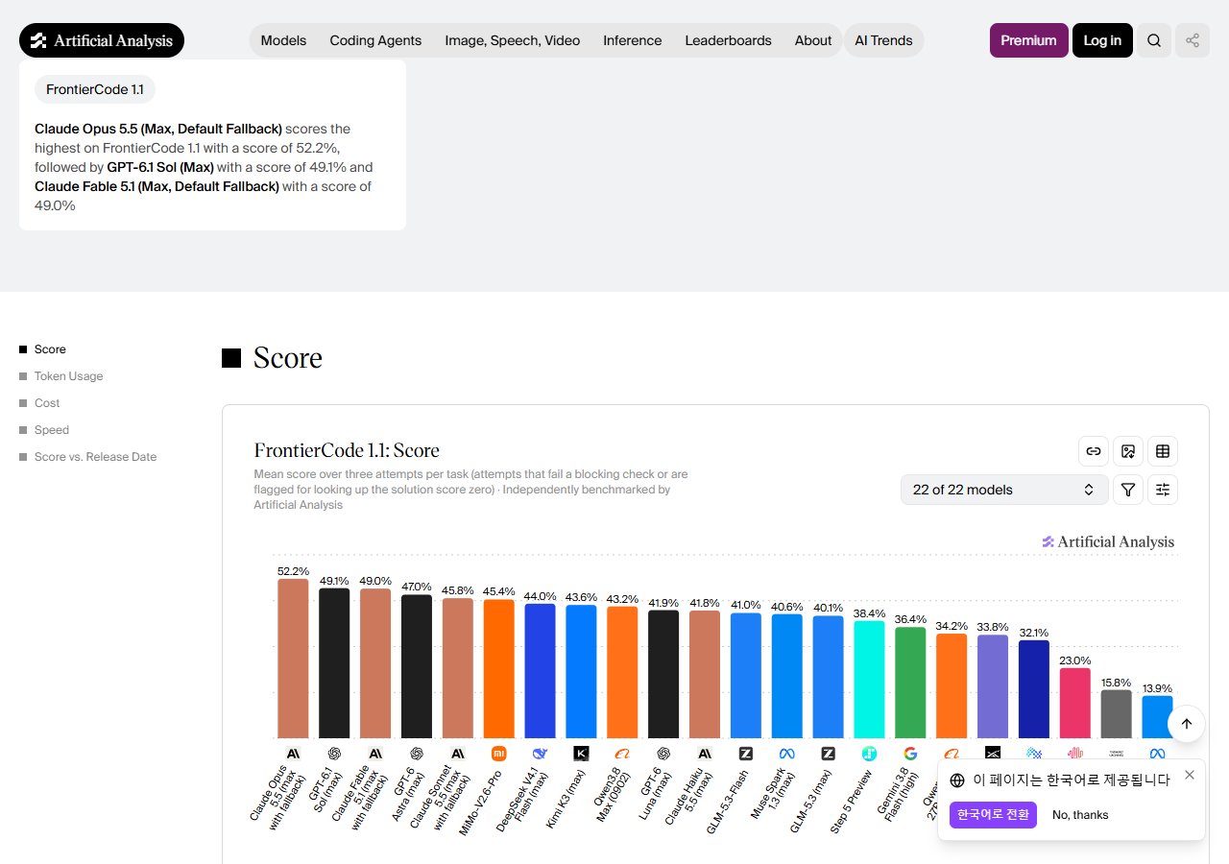Jump to Token Usage section in sidebar
This screenshot has height=864, width=1229.
[x=68, y=376]
